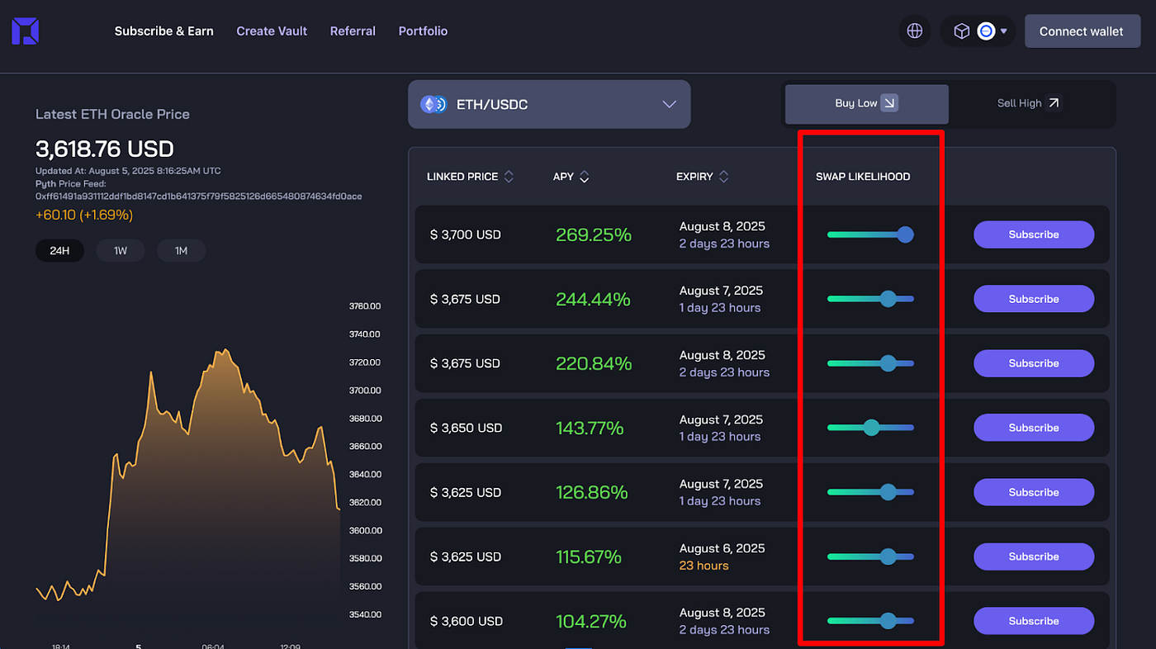Click the Buy Low downward arrow icon
This screenshot has height=649, width=1156.
point(889,102)
